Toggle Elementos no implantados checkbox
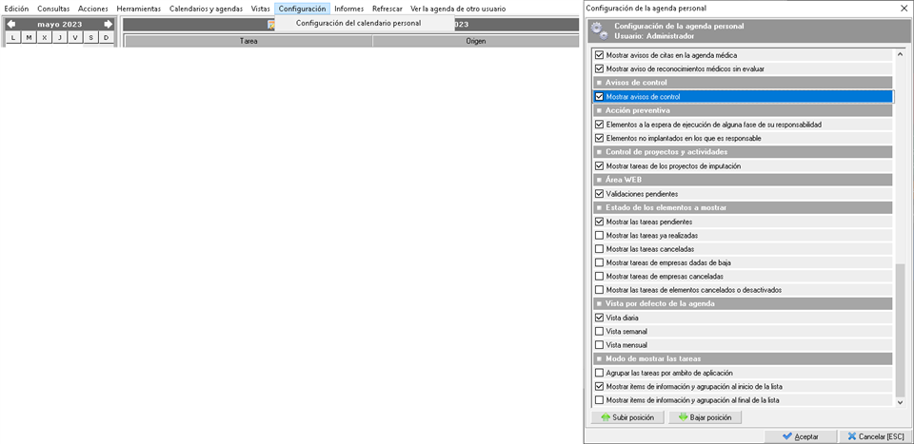 point(599,139)
